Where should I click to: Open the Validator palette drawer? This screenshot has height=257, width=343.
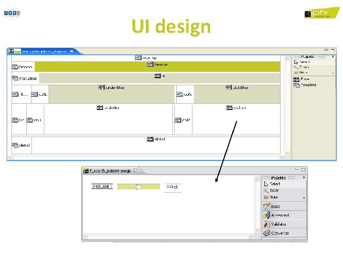pyautogui.click(x=284, y=224)
